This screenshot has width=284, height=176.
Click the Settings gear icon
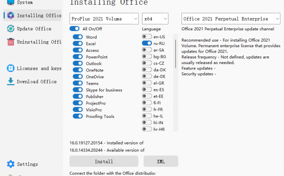point(11,164)
